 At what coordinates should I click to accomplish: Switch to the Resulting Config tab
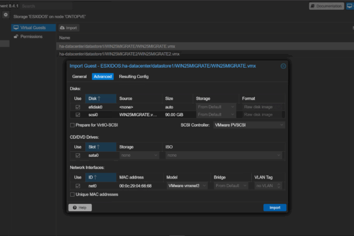coord(134,77)
